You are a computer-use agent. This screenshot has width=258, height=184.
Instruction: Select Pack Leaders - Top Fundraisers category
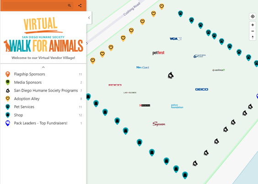[x=43, y=123]
